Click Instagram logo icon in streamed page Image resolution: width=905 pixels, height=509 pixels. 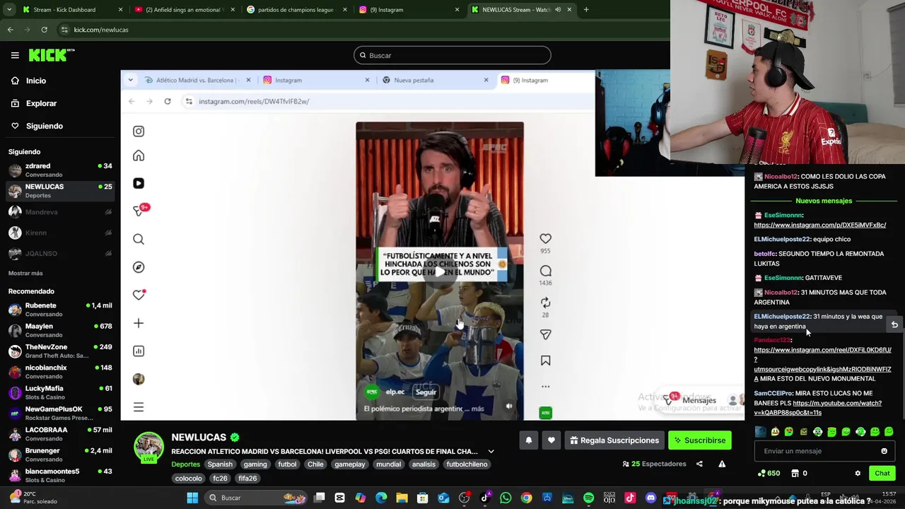(x=139, y=131)
